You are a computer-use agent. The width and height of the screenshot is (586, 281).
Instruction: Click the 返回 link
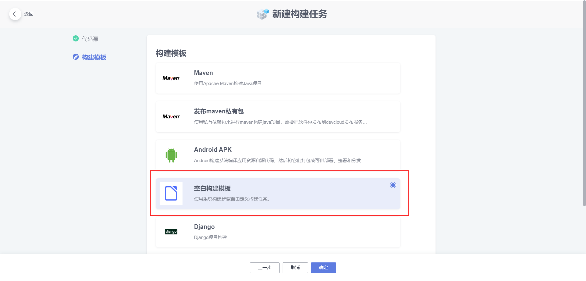[x=29, y=14]
